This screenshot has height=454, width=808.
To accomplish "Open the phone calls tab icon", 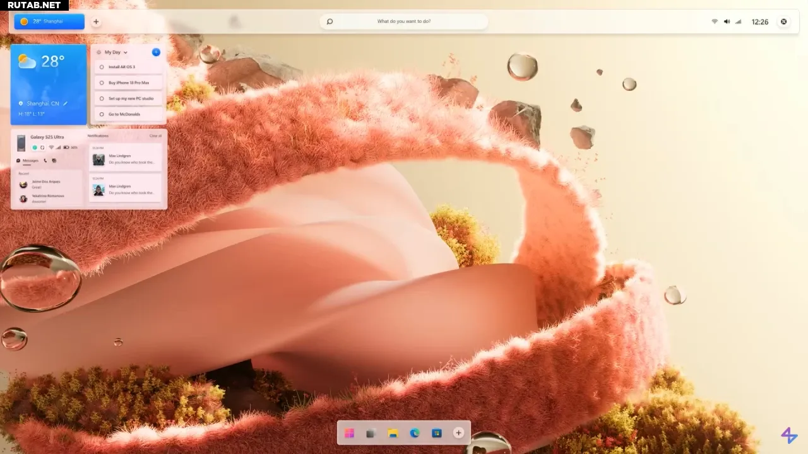I will [45, 161].
